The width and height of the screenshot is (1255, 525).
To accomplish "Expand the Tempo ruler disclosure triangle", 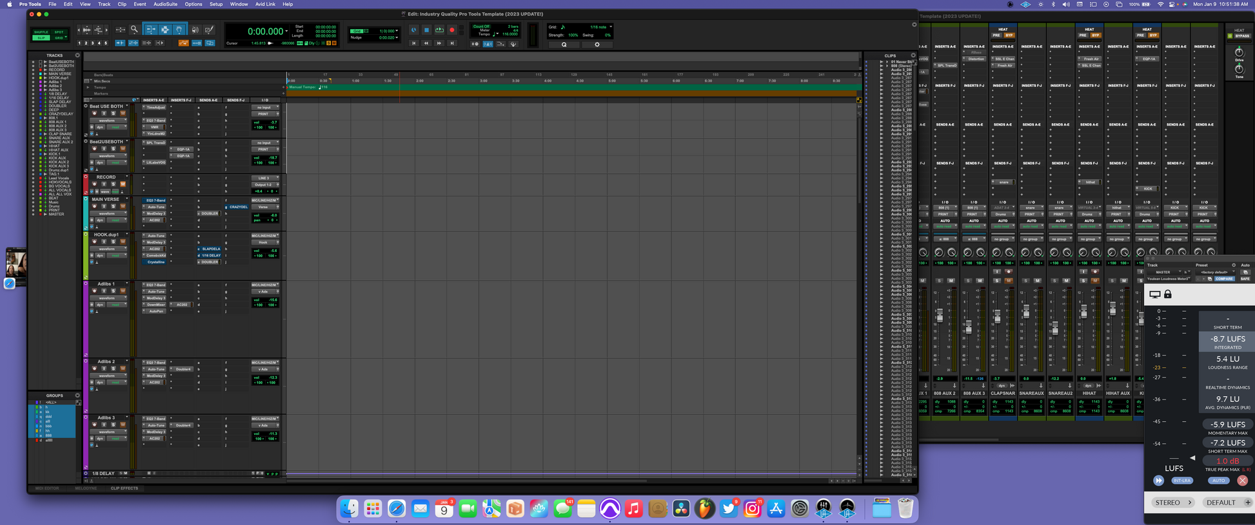I will 87,87.
